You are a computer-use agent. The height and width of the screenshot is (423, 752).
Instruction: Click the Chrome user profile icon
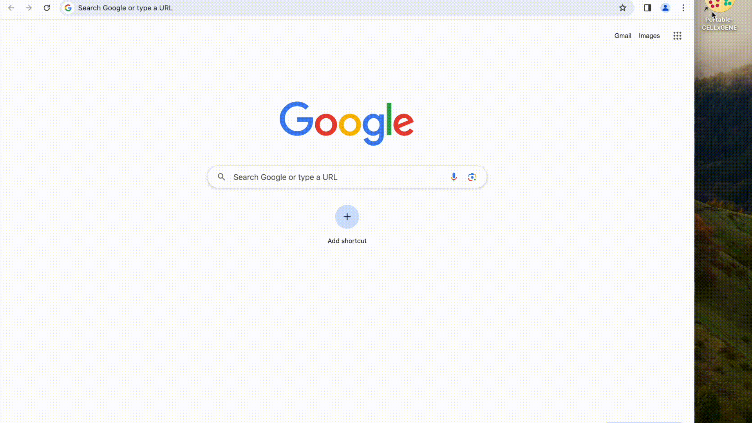665,8
